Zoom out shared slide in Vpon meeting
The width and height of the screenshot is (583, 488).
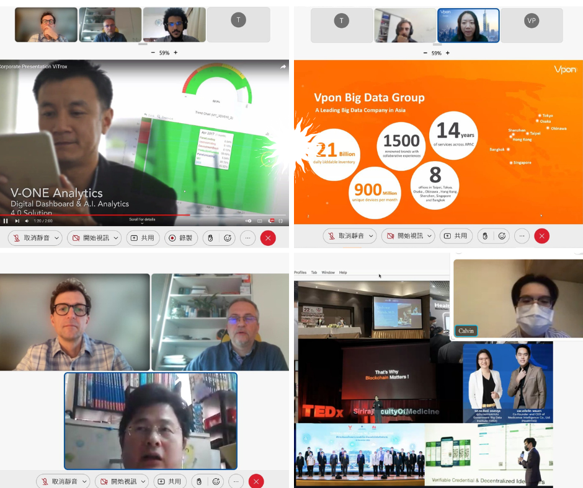[425, 53]
